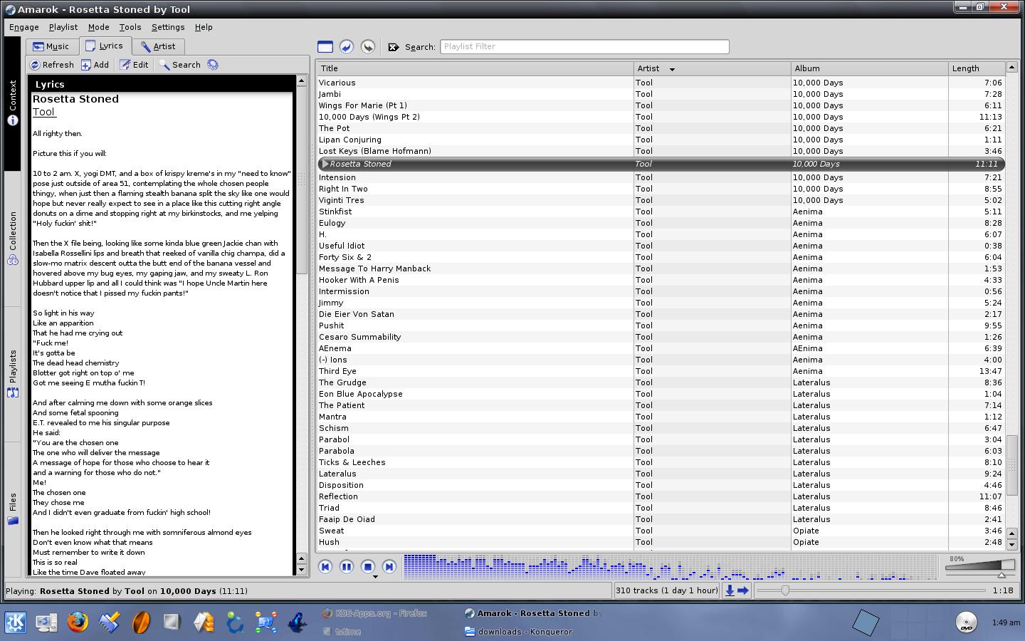Switch to tvtime taskbar entry
1025x641 pixels.
pyautogui.click(x=342, y=632)
